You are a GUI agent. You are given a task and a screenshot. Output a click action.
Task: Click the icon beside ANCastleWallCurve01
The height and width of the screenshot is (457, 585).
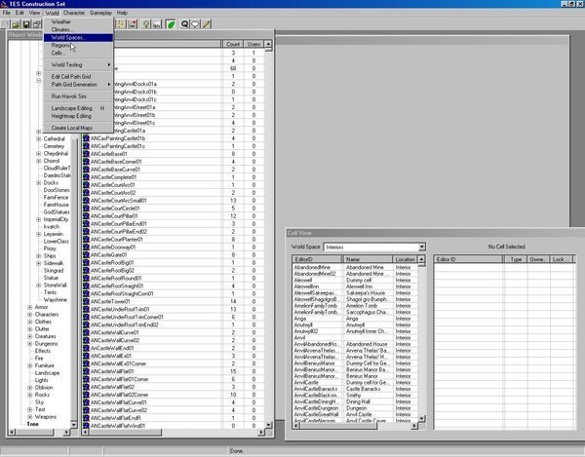click(86, 332)
